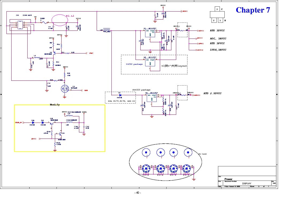282x199 pixels.
Task: Click pin 2 box of package outline
Action: [x=214, y=20]
